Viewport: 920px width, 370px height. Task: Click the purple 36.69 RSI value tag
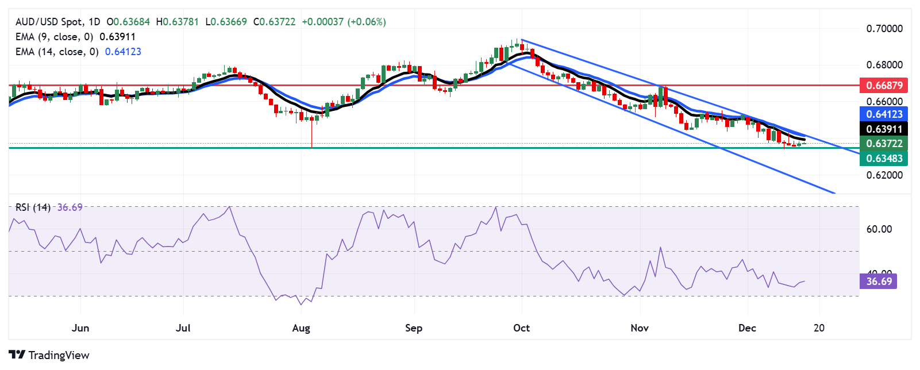pyautogui.click(x=879, y=281)
